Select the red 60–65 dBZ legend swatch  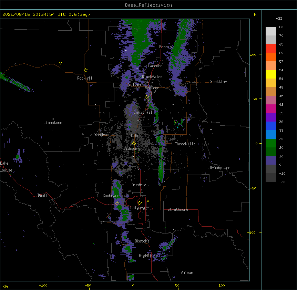pyautogui.click(x=271, y=48)
